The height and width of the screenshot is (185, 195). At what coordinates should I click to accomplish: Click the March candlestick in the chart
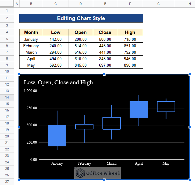(x=111, y=123)
